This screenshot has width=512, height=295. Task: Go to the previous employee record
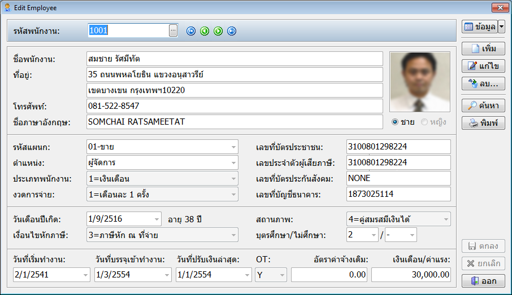(x=205, y=31)
